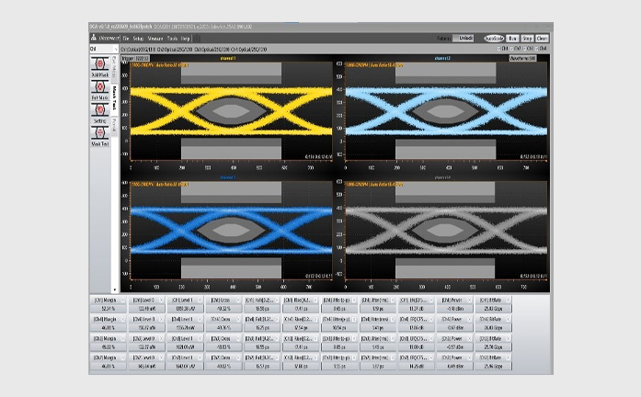This screenshot has height=397, width=641.
Task: Open the Measure menu
Action: pyautogui.click(x=155, y=39)
